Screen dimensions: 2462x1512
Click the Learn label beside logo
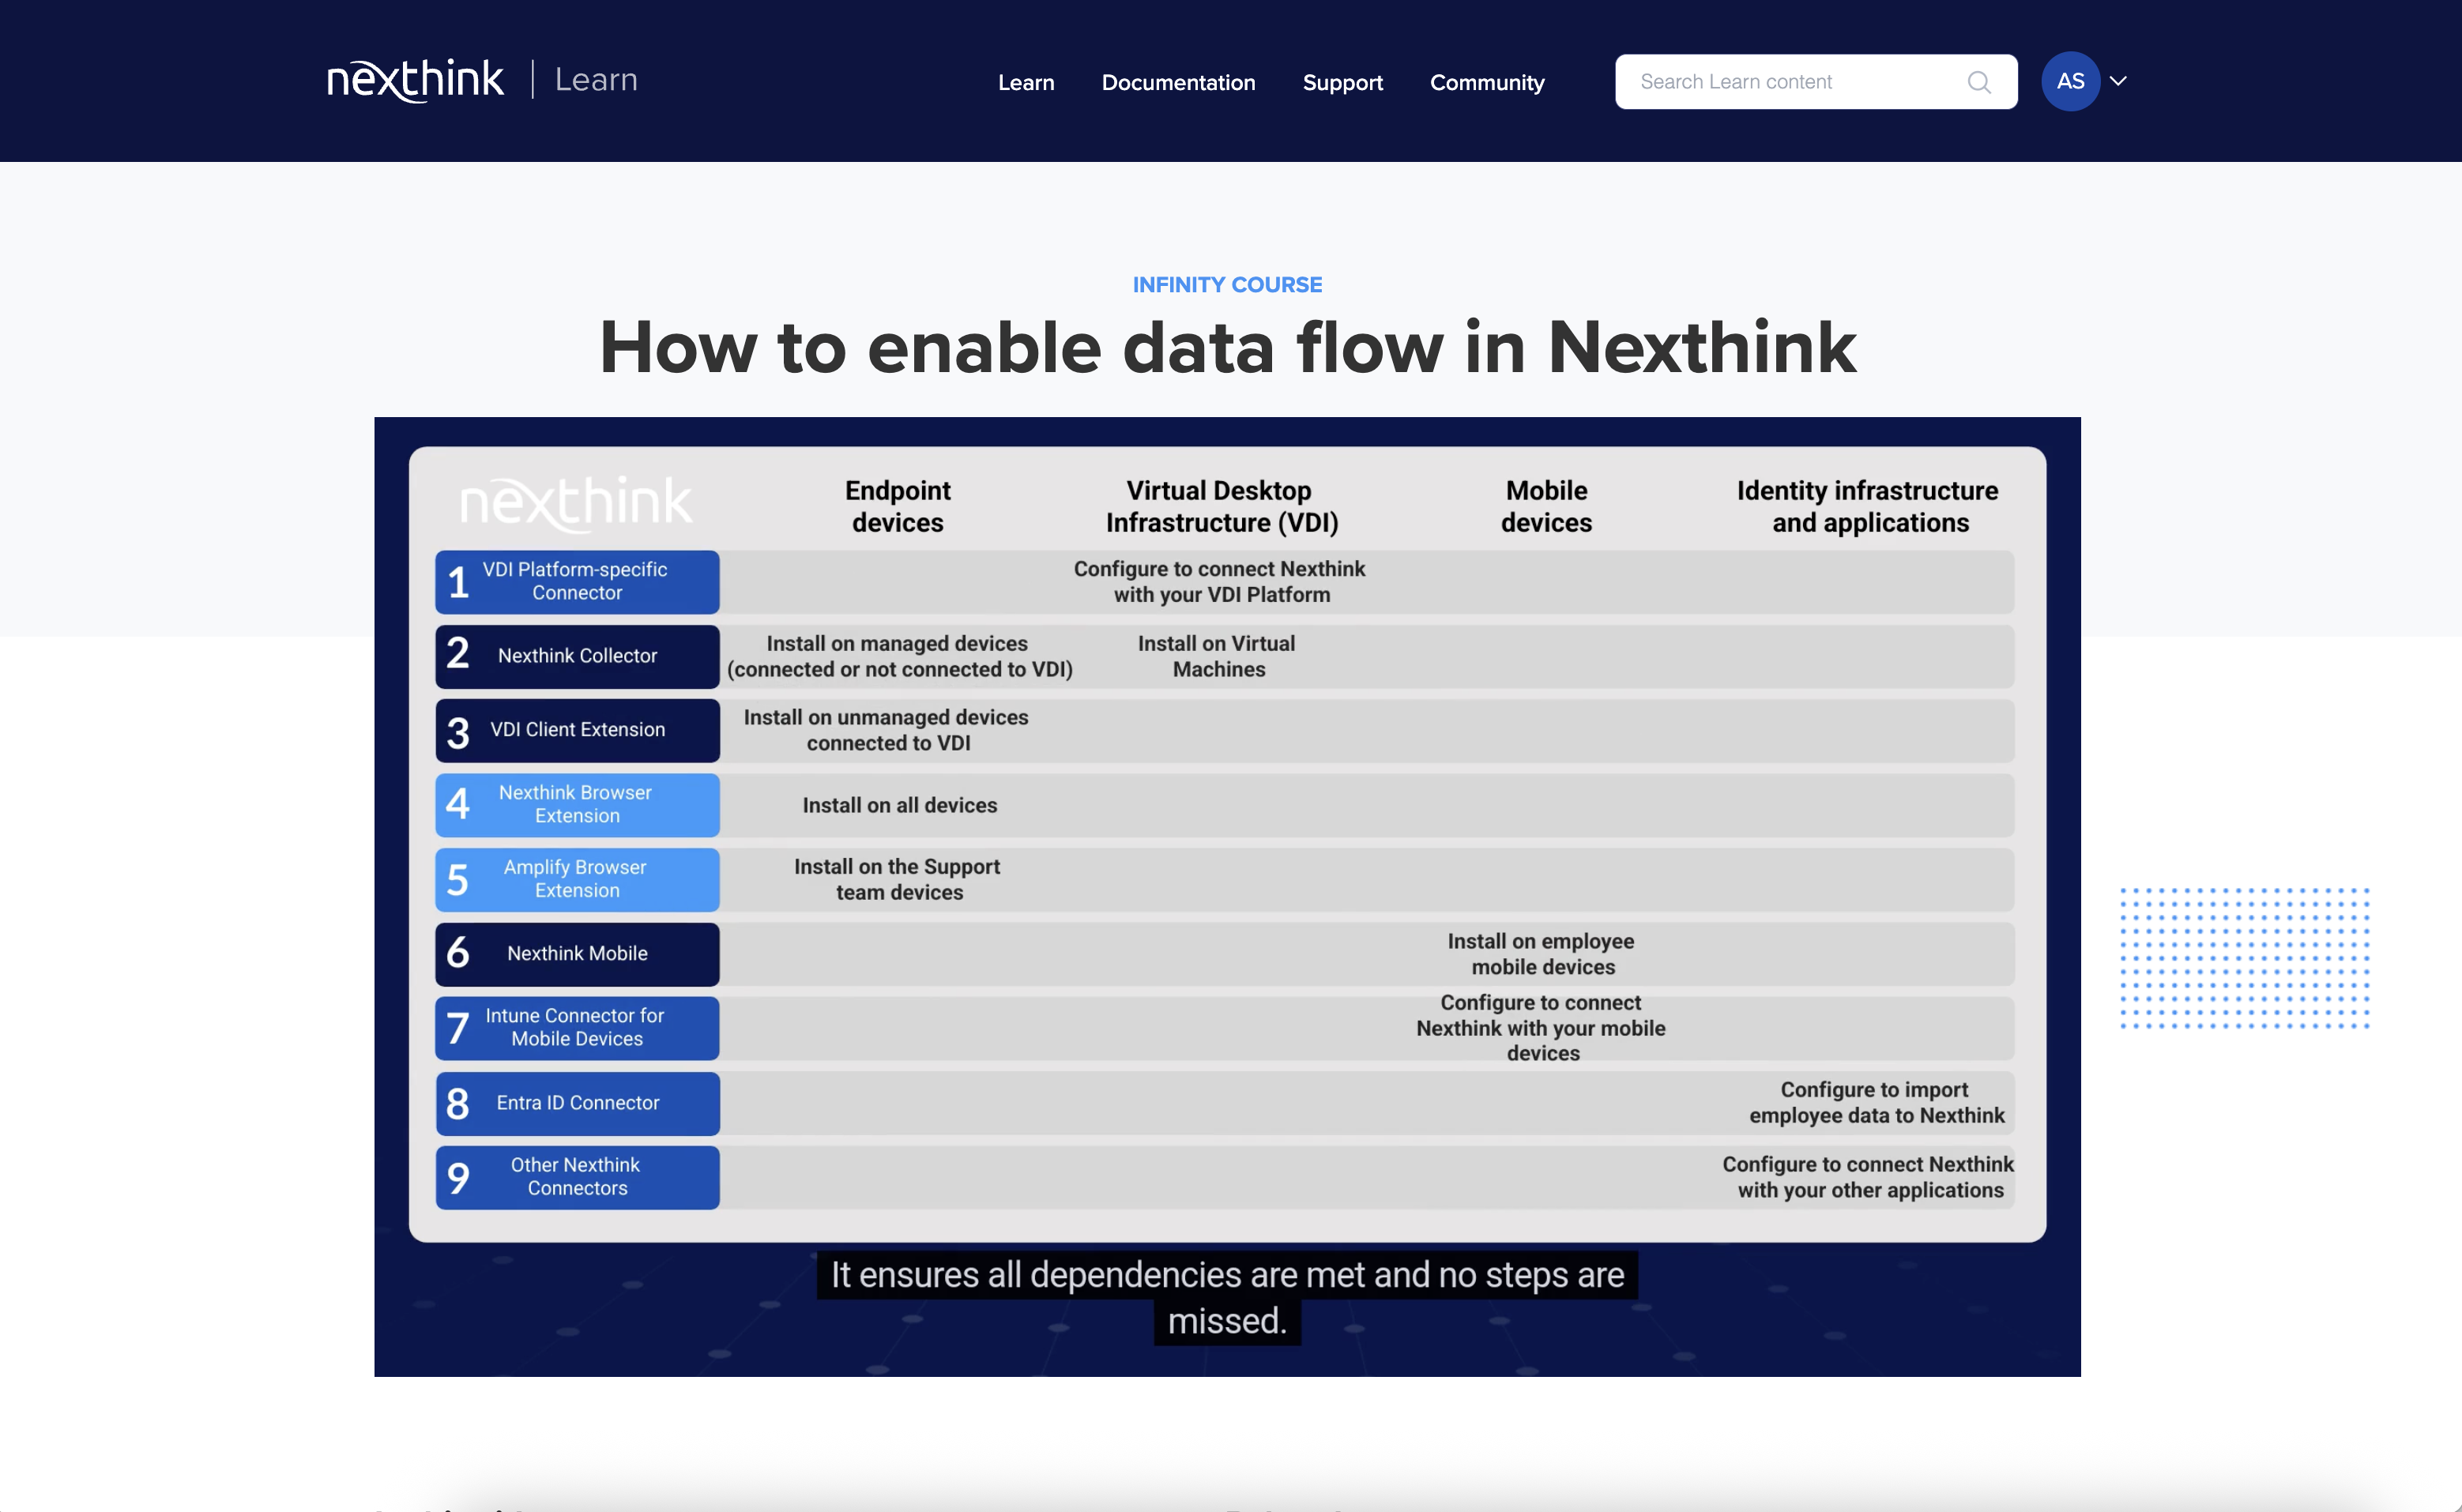(596, 80)
